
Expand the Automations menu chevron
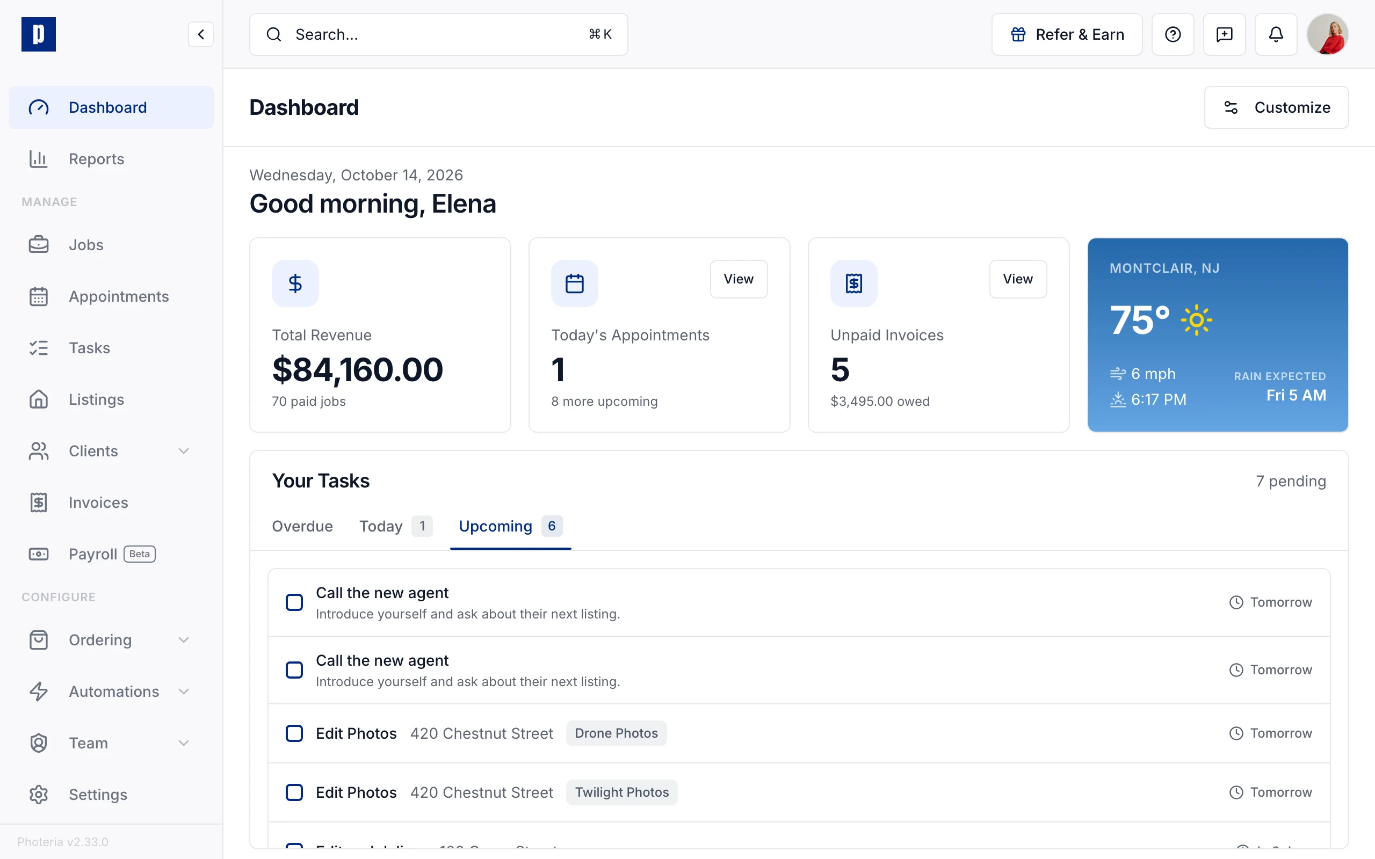(x=184, y=691)
